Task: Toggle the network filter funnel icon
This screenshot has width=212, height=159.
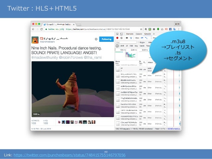Action: pyautogui.click(x=131, y=38)
